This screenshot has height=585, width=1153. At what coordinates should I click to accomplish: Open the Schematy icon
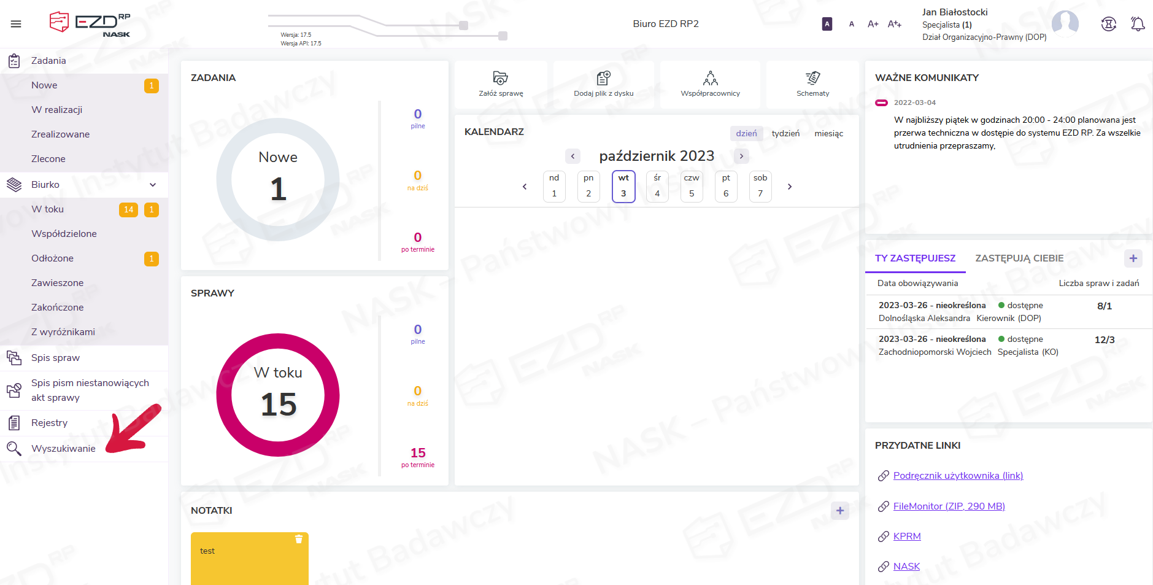812,78
